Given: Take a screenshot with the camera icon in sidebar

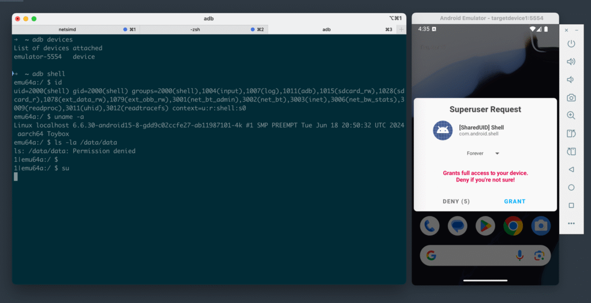Looking at the screenshot, I should pyautogui.click(x=571, y=98).
